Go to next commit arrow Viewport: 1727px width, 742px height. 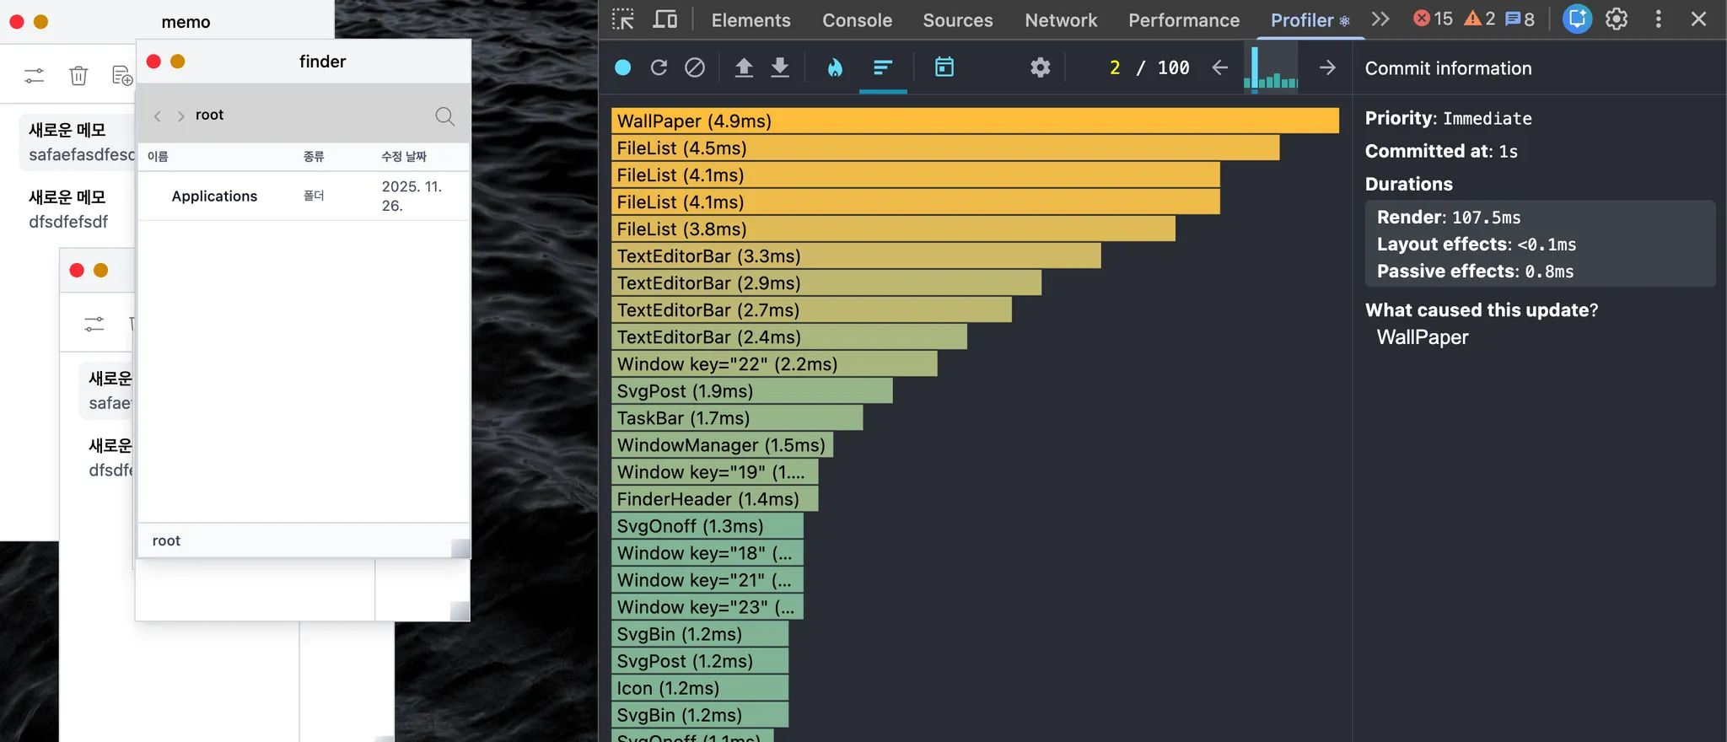click(1327, 67)
